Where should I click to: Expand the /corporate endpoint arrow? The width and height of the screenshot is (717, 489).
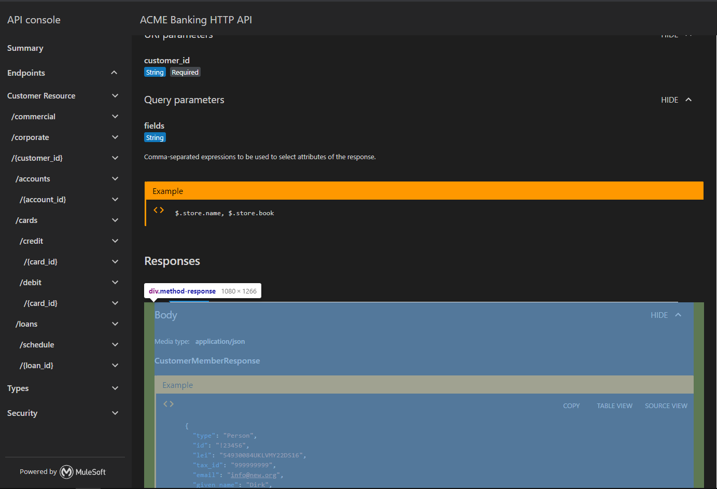click(x=115, y=137)
